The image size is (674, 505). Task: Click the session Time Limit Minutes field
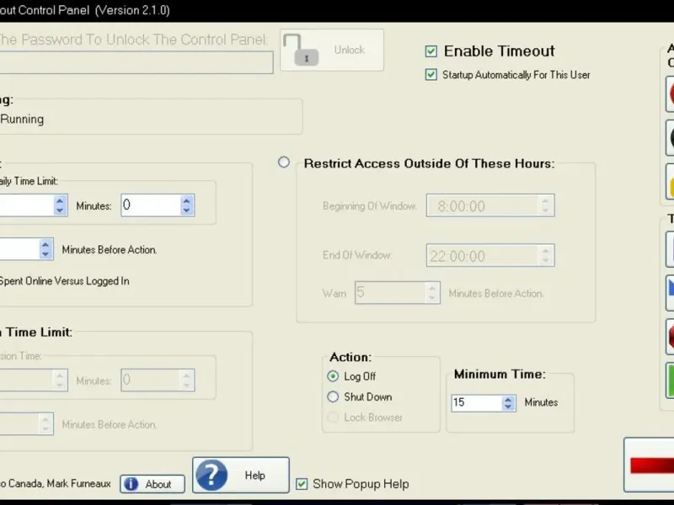(152, 380)
